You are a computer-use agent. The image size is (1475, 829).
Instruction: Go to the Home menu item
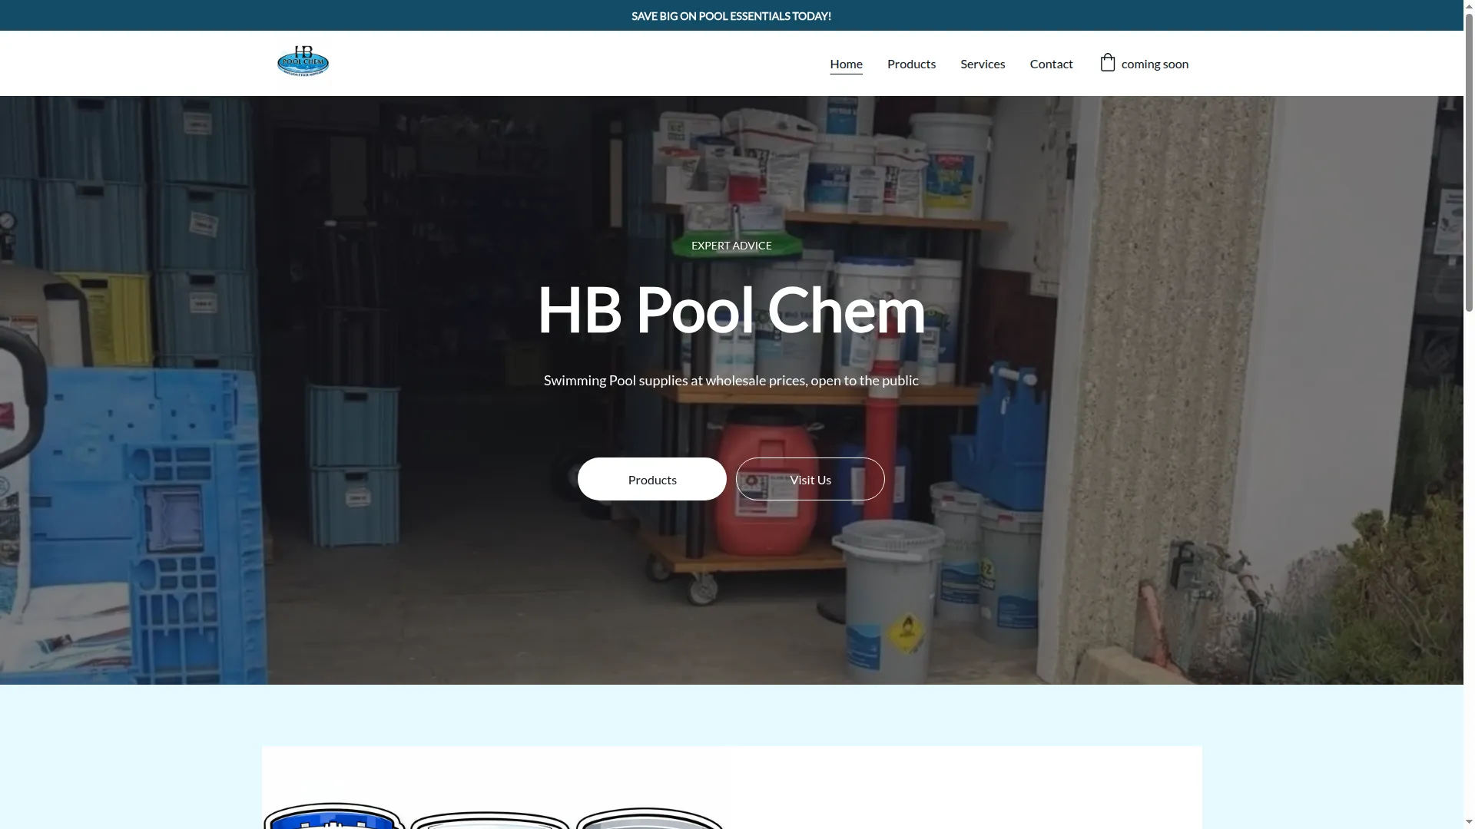point(846,64)
